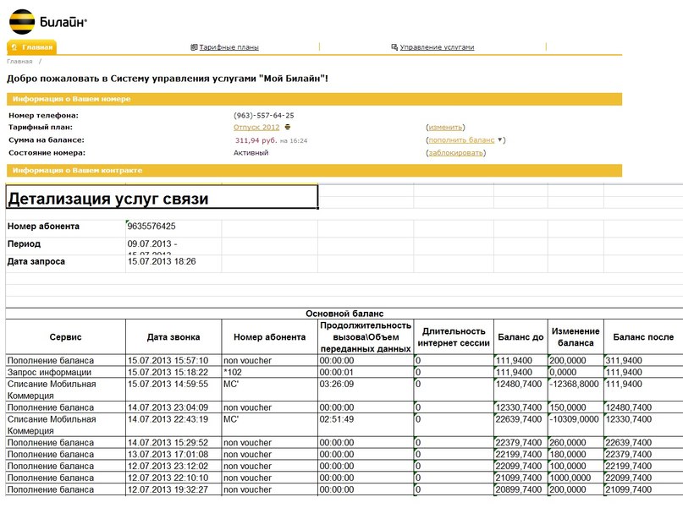Open the Отпуск 2012 tariff link
Screen dimensions: 683x508
[256, 127]
